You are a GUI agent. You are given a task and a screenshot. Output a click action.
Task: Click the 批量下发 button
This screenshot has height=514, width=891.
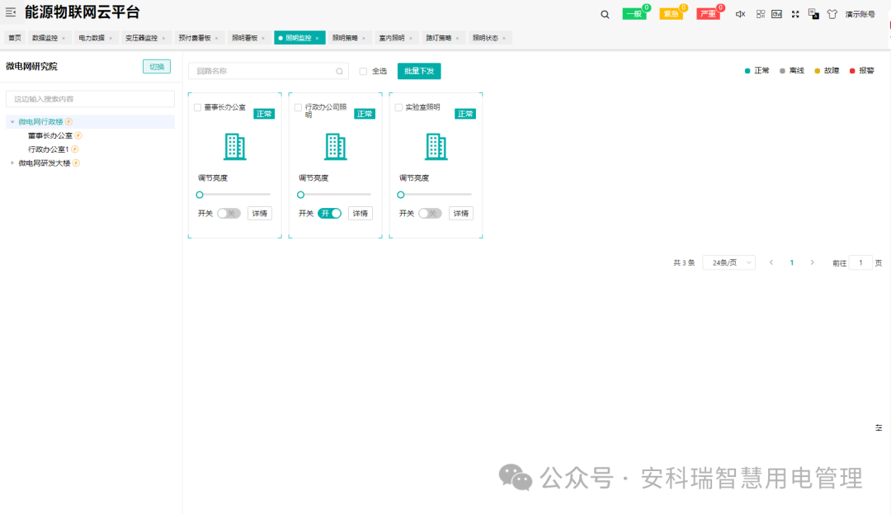[x=420, y=71]
